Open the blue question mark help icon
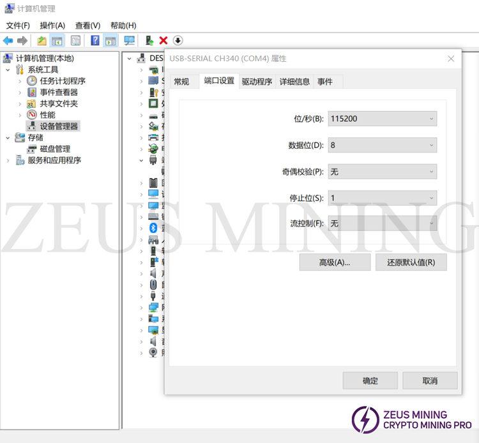Viewport: 479px width, 443px height. [95, 41]
